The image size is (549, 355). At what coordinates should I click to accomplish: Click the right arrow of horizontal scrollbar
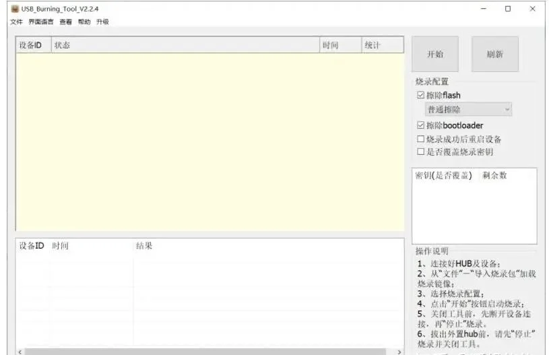click(x=399, y=352)
